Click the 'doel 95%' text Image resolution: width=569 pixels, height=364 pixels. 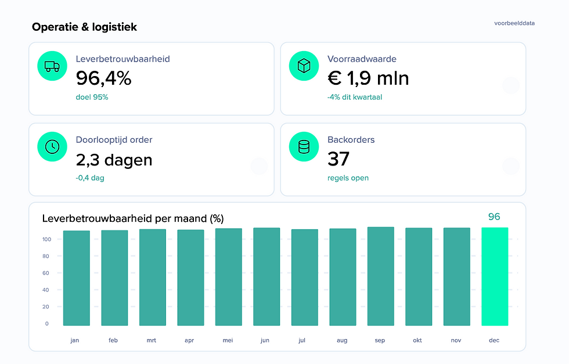pos(92,98)
